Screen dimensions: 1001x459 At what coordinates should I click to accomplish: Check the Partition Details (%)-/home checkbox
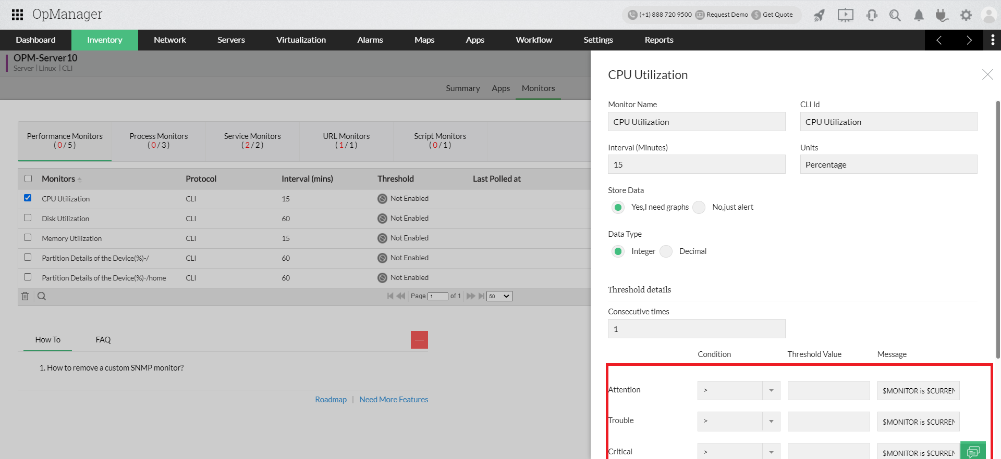pos(28,277)
